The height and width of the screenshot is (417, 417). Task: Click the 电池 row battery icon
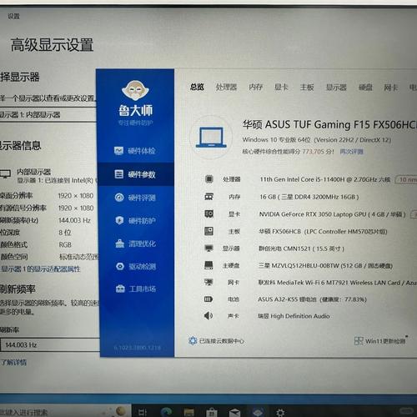[x=208, y=299]
